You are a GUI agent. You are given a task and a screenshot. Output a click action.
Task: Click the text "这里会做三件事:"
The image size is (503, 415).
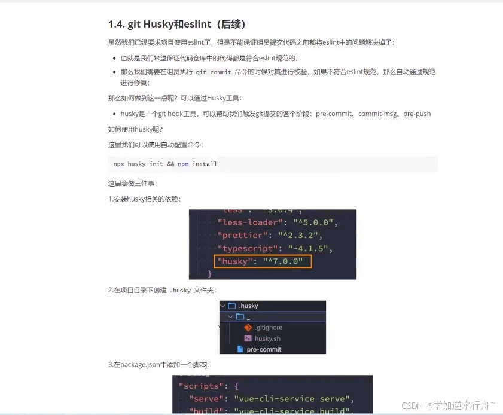133,184
